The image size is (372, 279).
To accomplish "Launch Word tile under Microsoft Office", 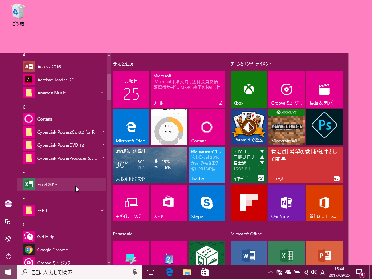I will [x=249, y=253].
